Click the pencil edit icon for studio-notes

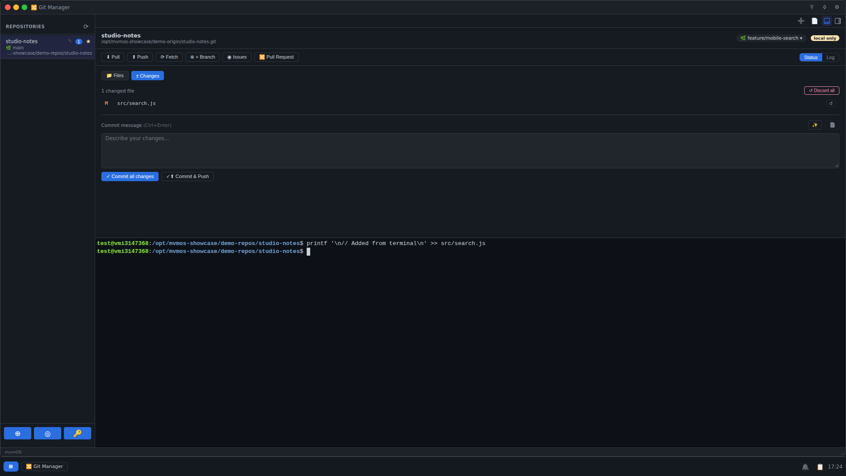pos(70,41)
